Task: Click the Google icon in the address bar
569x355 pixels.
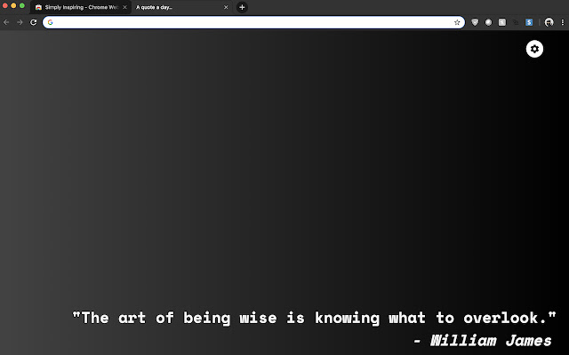Action: pyautogui.click(x=50, y=22)
